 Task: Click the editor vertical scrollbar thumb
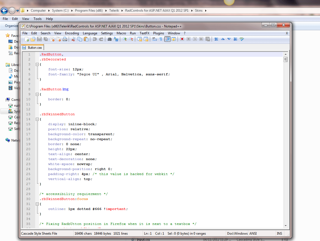pyautogui.click(x=285, y=59)
